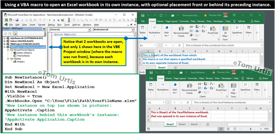Screen dimensions: 275x134
Task: Click Recommended Charts in NewInstanceEx ribbon
Action: (x=181, y=31)
